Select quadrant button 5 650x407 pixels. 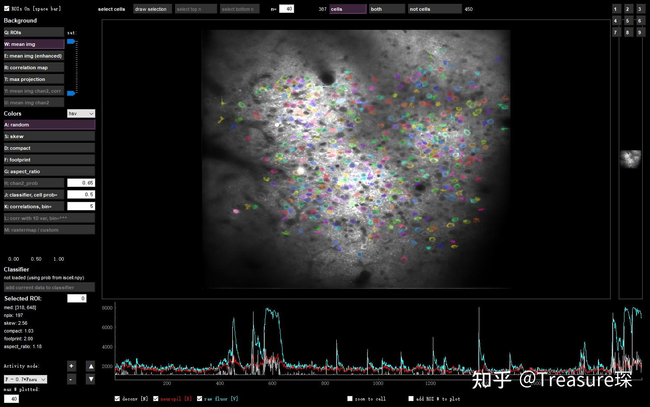628,20
